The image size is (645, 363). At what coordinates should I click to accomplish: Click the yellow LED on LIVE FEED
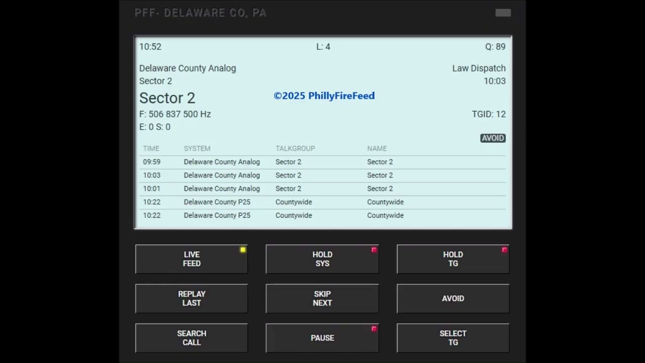tap(243, 250)
